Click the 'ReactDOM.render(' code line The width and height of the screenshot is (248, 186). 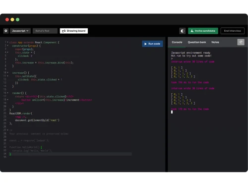click(x=21, y=114)
